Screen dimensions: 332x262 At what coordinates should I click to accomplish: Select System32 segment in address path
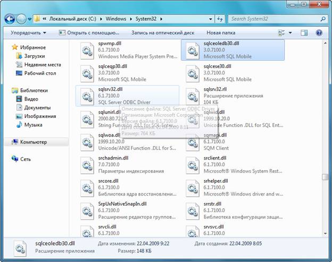(x=146, y=19)
